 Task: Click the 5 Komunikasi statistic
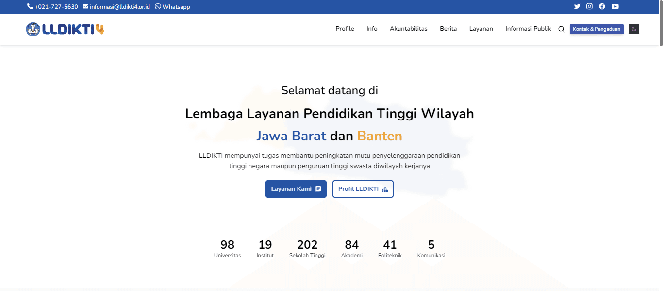coord(431,248)
